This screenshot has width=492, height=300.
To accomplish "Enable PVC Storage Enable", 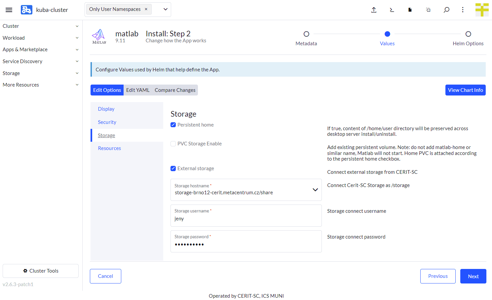I will pos(173,143).
